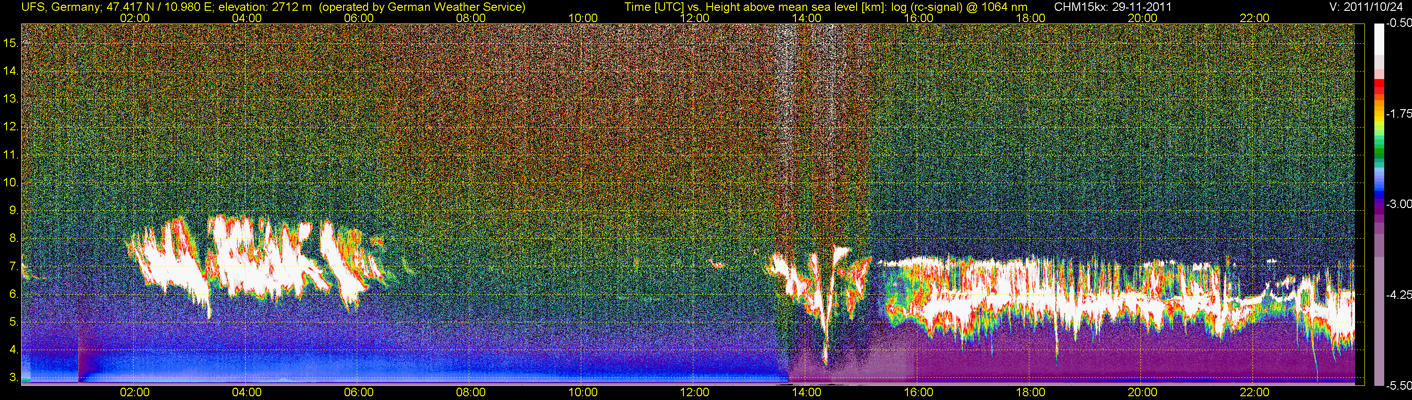Screen dimensions: 1412x400
Task: Click the '11.' height axis label
Action: (x=11, y=154)
